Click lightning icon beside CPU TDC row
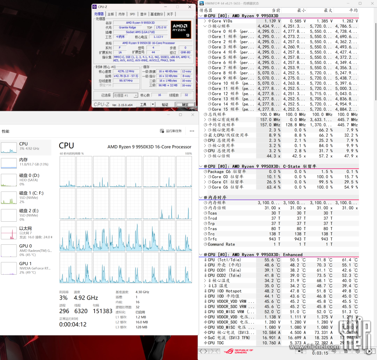Viewport: 377px width, 360px height. pos(205,343)
